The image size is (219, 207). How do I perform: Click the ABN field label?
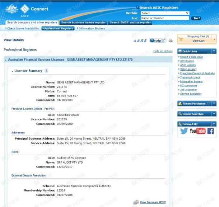[x=51, y=96]
